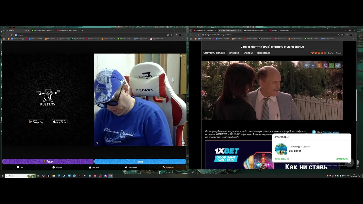This screenshot has height=204, width=363.
Task: Select the Українська player tab
Action: tap(263, 53)
